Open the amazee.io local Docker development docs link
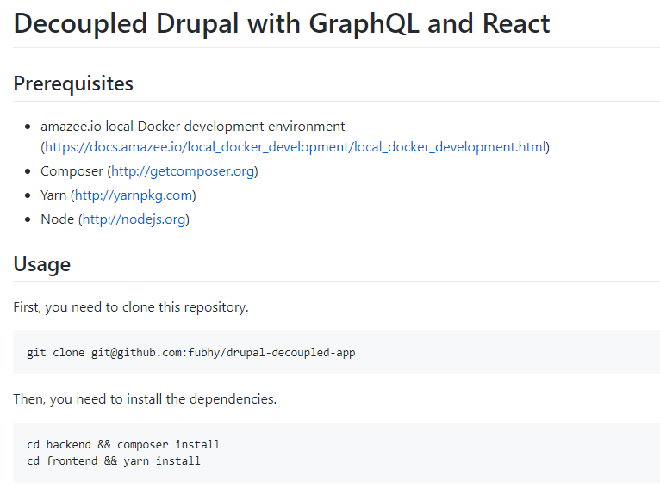 click(x=295, y=147)
